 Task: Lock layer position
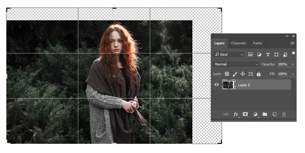point(243,74)
